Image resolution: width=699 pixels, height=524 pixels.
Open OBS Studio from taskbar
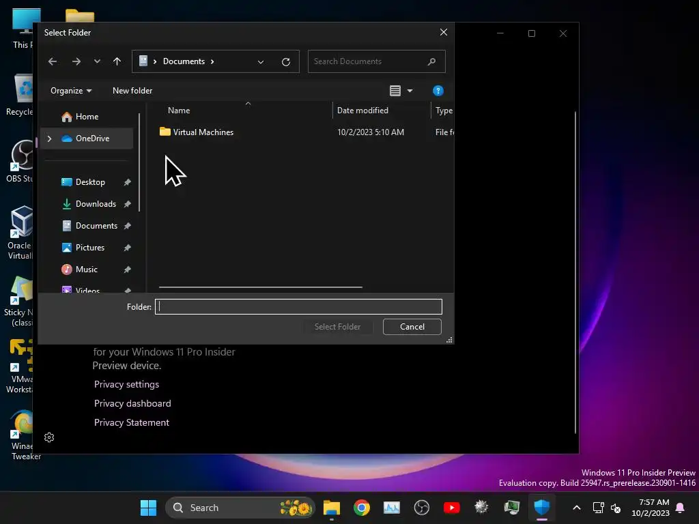coord(421,508)
